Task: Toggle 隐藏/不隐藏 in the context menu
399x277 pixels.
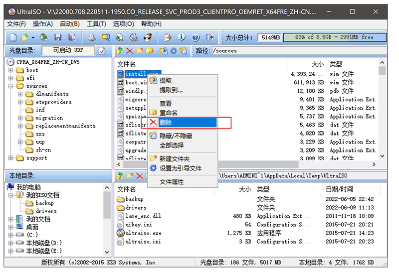Action: pos(183,136)
